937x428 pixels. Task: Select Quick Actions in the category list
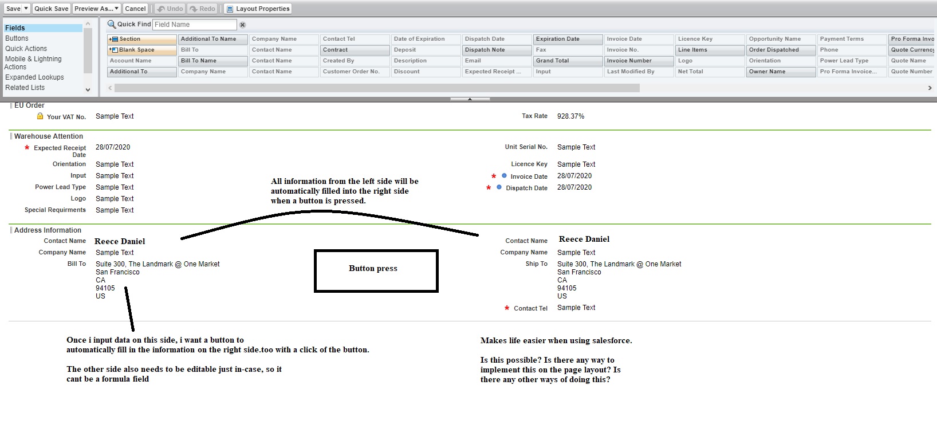pos(26,49)
